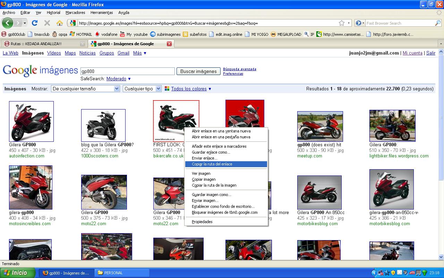Open the Cualquier tipo dropdown

142,89
